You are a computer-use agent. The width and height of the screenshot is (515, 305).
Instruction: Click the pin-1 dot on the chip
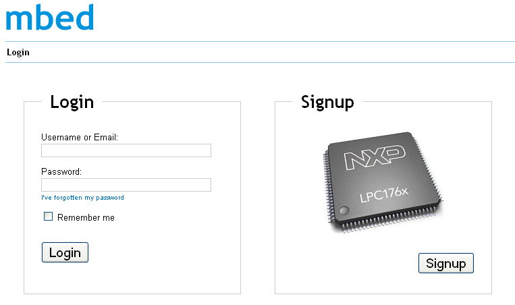tap(344, 212)
